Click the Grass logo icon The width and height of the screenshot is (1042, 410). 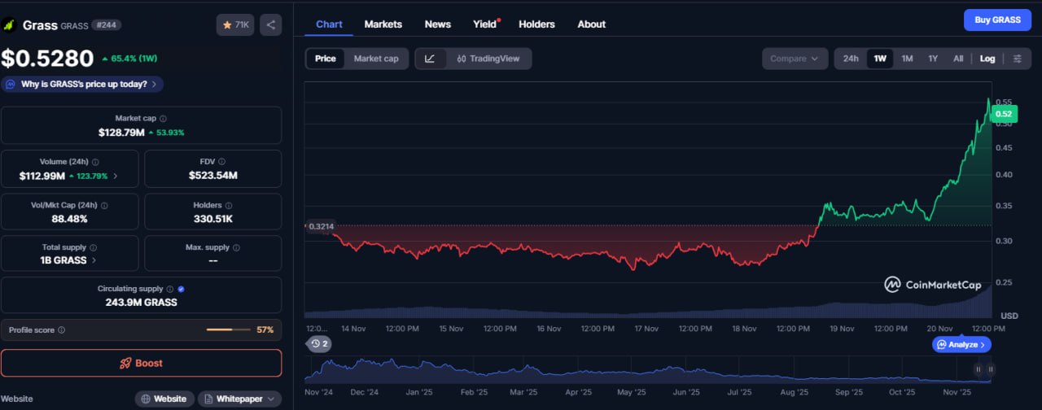(9, 25)
